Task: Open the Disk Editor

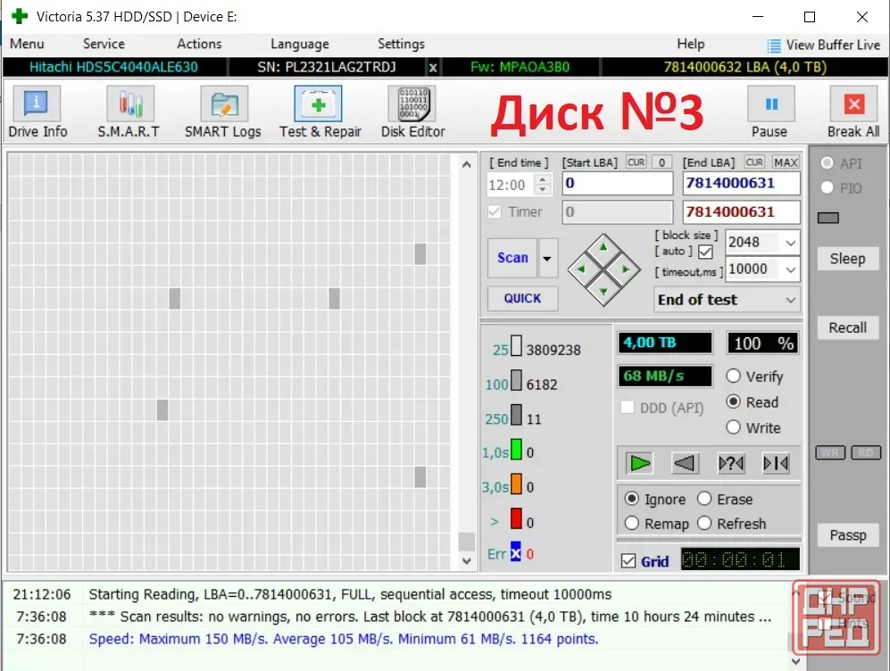Action: pos(413,112)
